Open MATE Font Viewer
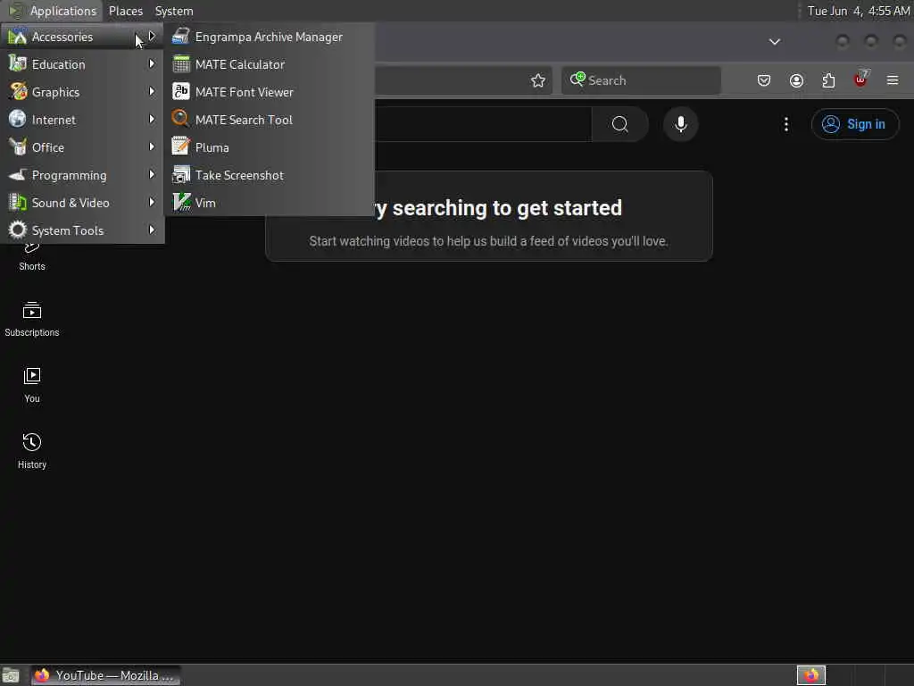Image resolution: width=914 pixels, height=686 pixels. point(269,92)
